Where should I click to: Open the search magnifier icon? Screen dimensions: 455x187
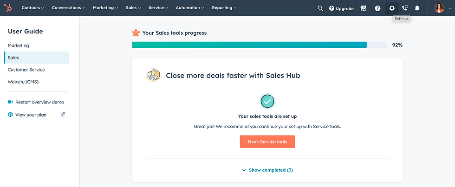tap(320, 8)
